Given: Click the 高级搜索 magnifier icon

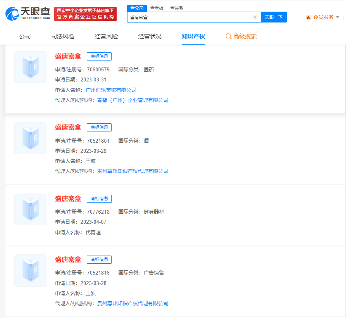Looking at the screenshot, I should (228, 36).
